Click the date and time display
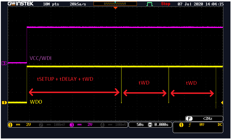Screen dimensions: 231x139 coord(201,4)
